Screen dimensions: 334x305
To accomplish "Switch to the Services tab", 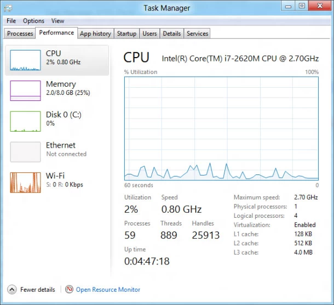I will [197, 33].
